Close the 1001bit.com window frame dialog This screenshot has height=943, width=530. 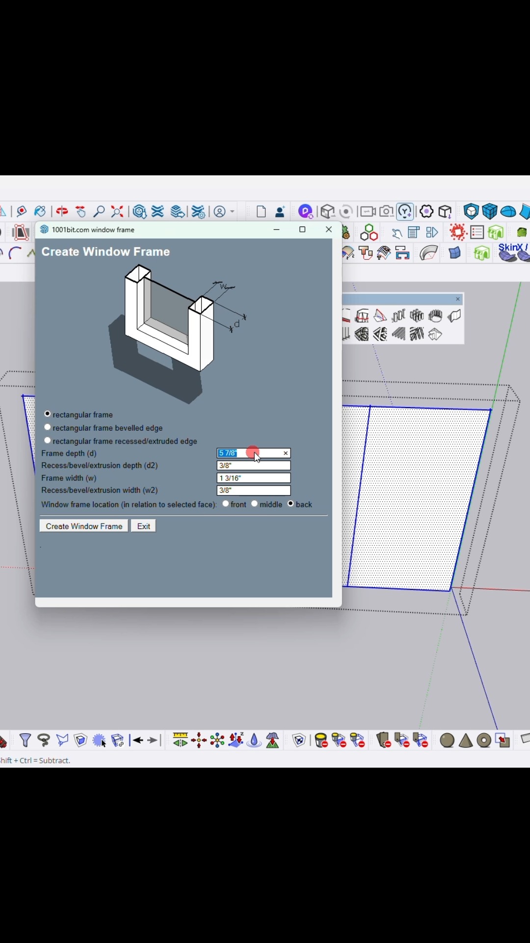point(329,229)
